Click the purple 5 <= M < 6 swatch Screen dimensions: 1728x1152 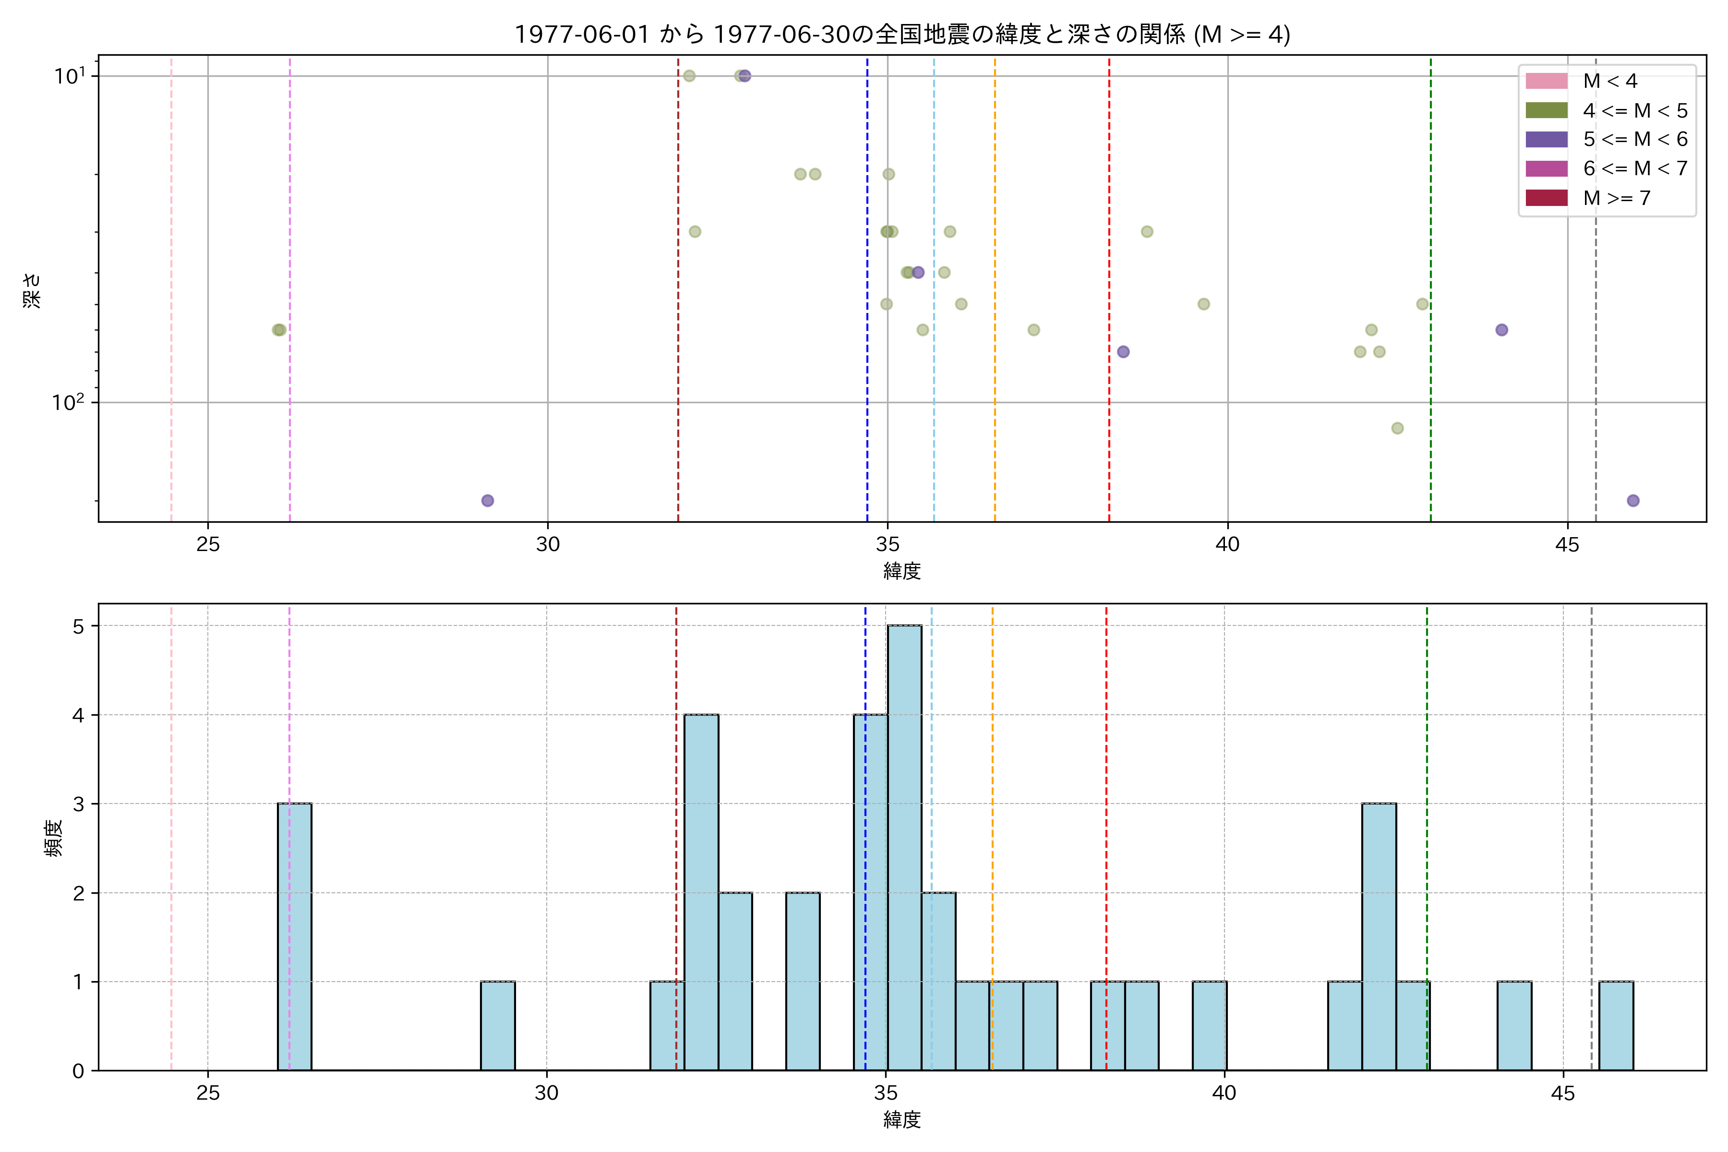(x=1546, y=140)
